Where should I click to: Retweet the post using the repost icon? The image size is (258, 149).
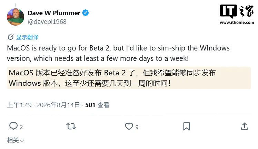click(x=71, y=127)
